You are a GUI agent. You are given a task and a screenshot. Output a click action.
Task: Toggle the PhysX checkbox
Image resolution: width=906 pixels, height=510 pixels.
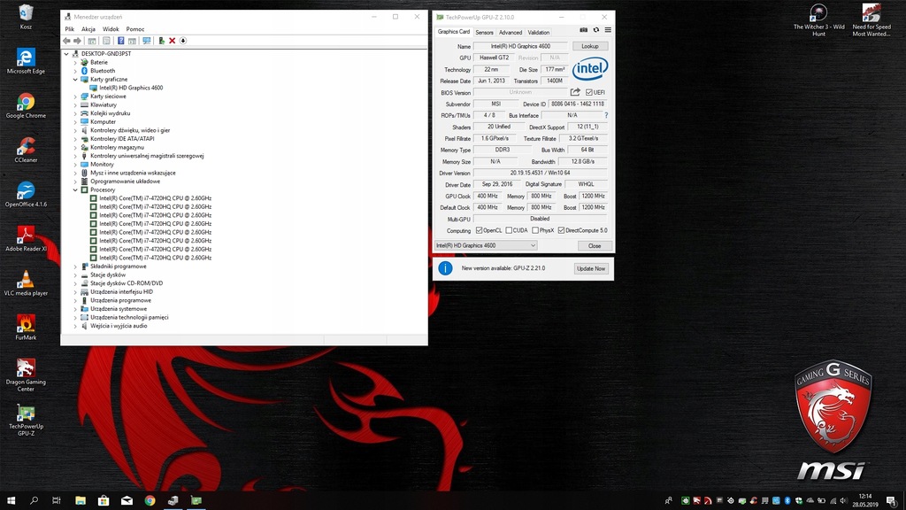point(535,230)
